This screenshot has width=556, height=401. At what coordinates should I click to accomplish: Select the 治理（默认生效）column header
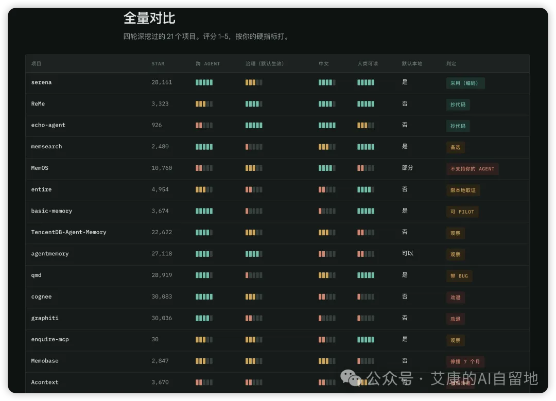click(x=265, y=64)
